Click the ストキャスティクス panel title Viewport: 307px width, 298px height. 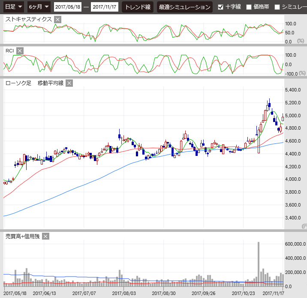(x=28, y=19)
